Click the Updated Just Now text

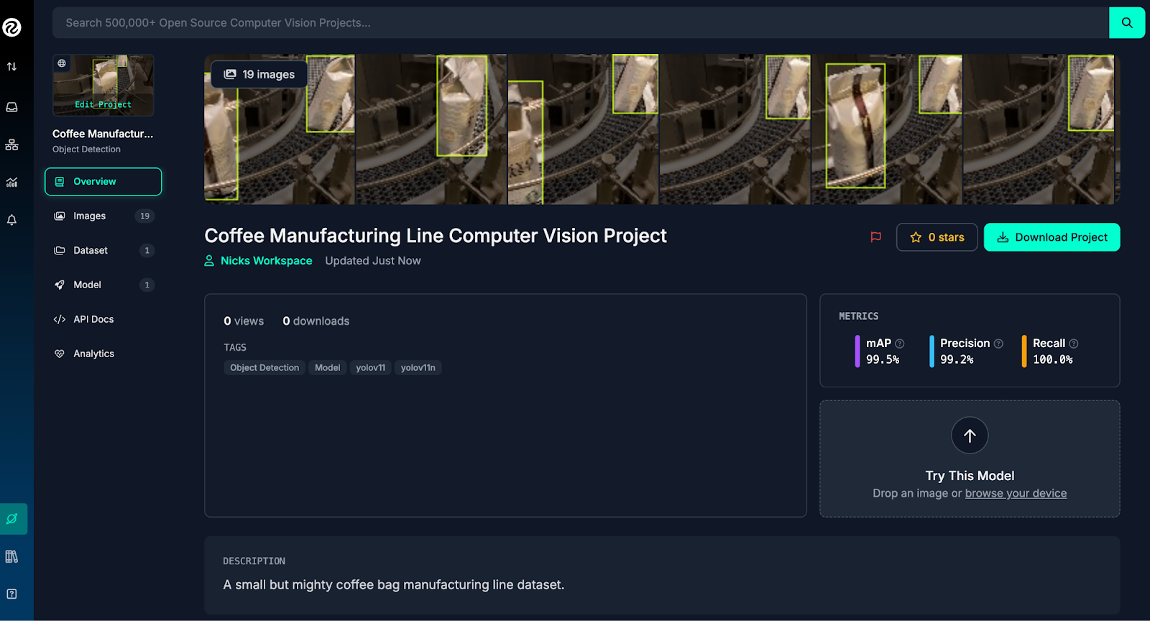[373, 261]
